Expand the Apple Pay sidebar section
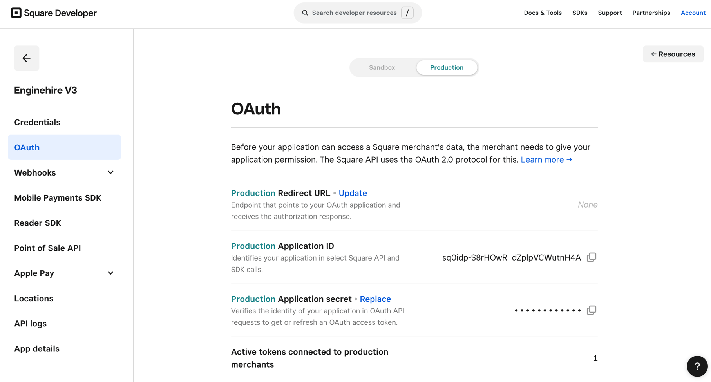The image size is (711, 382). coord(110,273)
